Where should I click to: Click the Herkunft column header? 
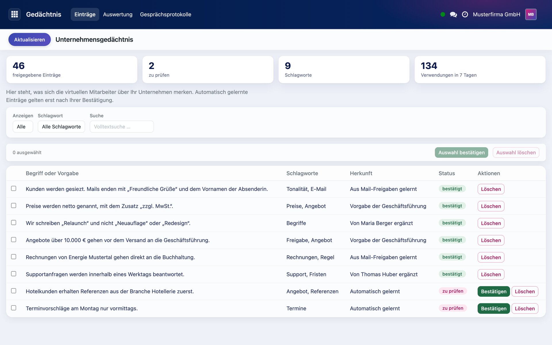coord(361,173)
